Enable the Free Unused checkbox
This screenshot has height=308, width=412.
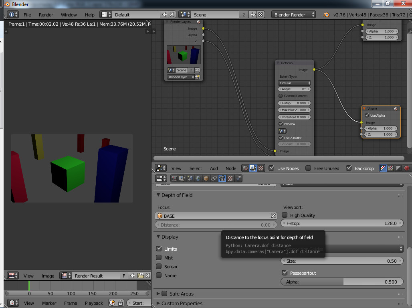point(308,168)
